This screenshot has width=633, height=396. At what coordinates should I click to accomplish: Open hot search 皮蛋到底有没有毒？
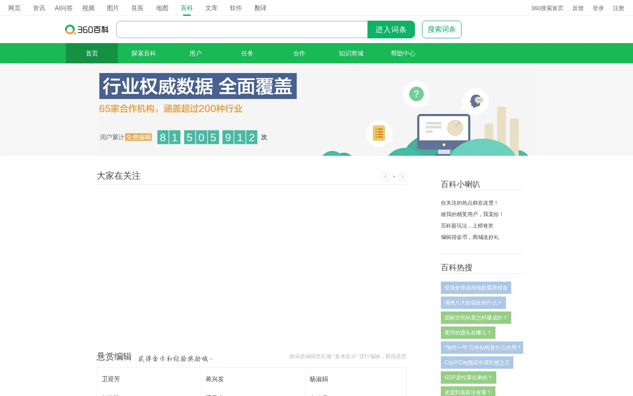[468, 391]
